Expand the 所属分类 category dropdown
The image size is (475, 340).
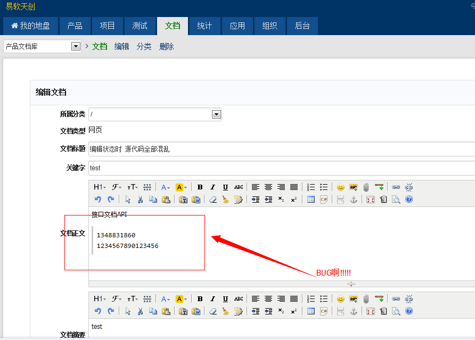point(155,114)
